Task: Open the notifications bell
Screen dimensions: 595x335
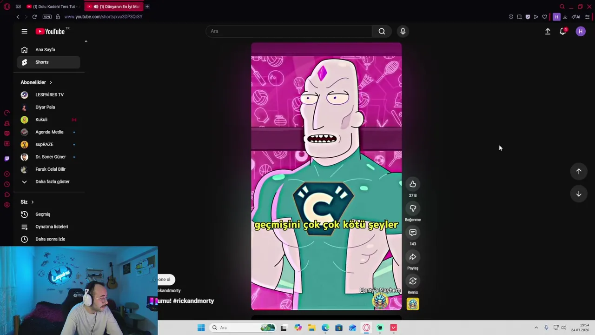Action: 563,31
